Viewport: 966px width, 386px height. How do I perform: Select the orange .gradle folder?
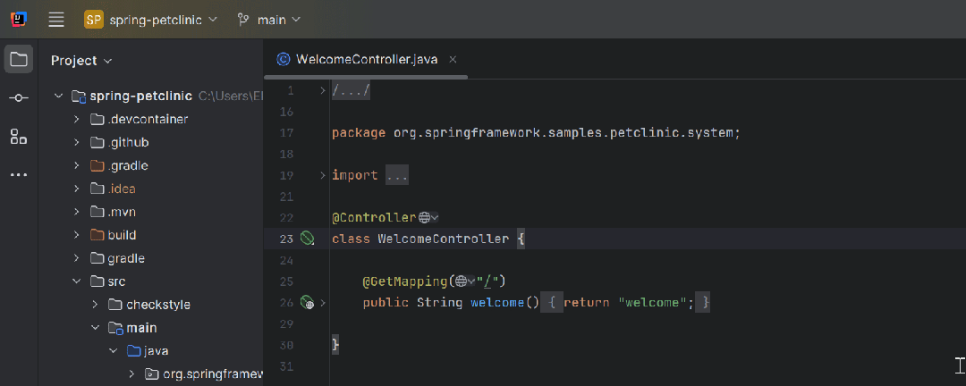point(151,165)
